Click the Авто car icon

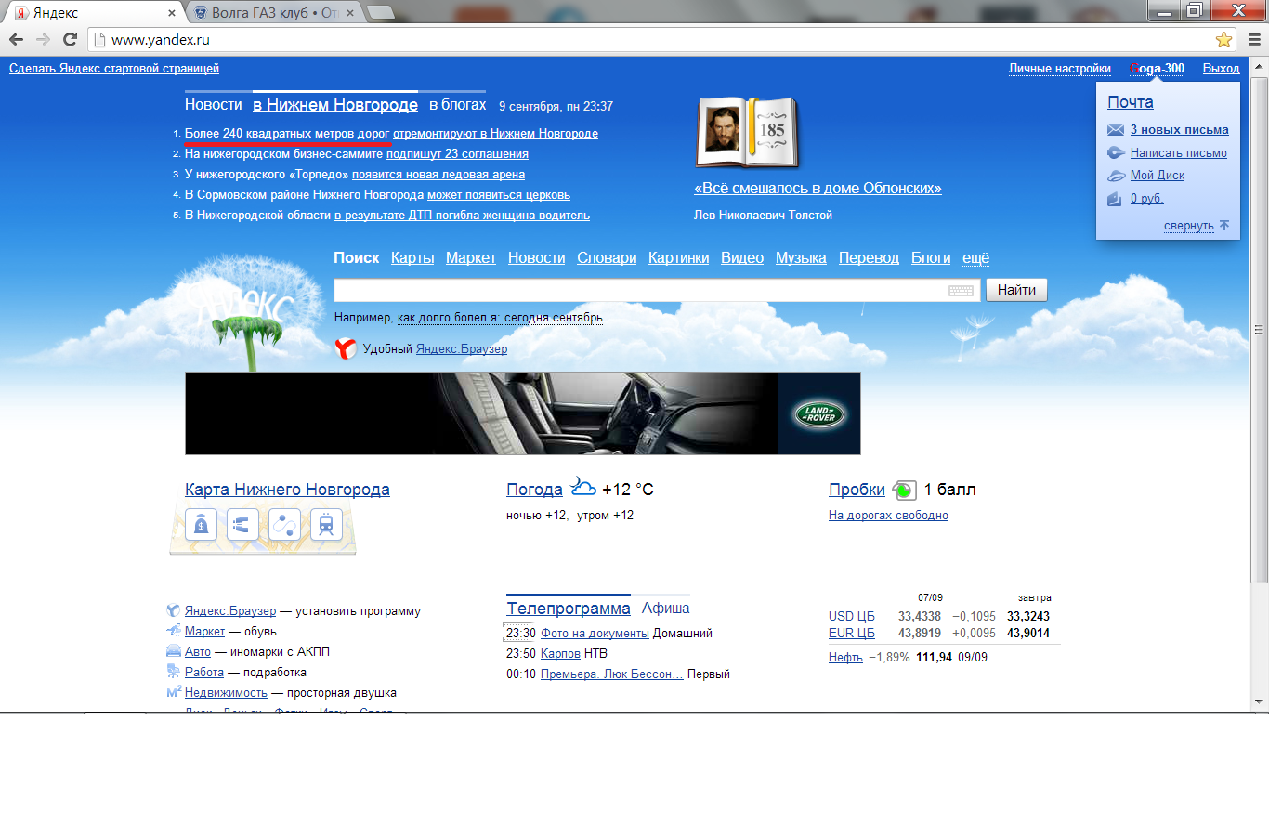coord(173,651)
